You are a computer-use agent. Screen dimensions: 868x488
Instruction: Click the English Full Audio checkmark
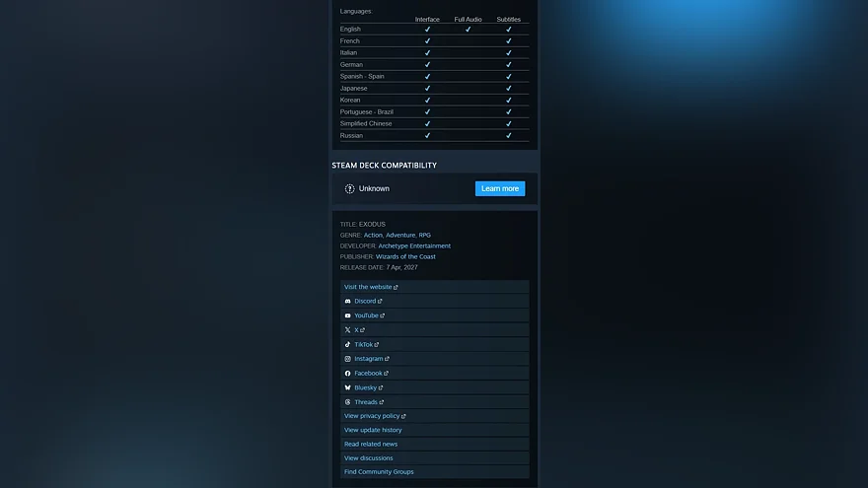coord(468,30)
